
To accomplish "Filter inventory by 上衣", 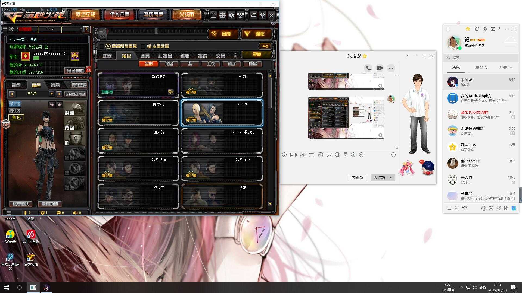I will (x=211, y=64).
